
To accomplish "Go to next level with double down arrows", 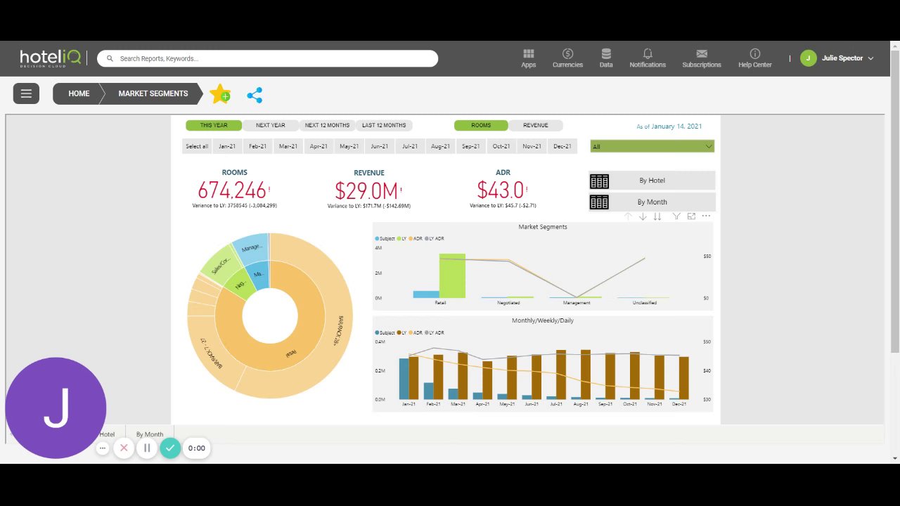I will coord(657,216).
